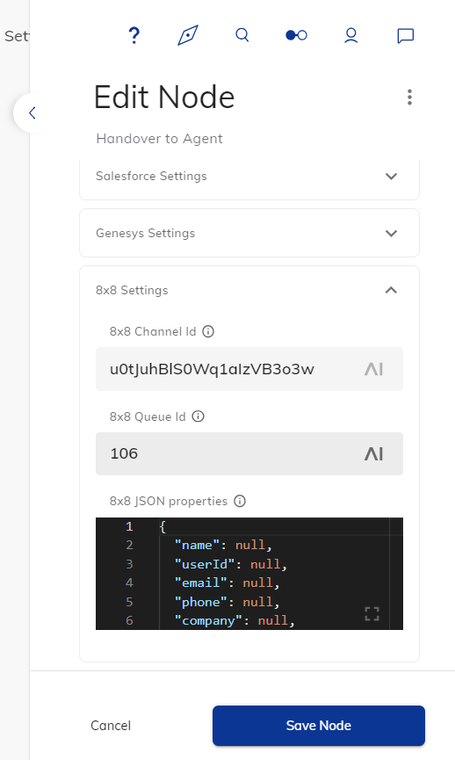
Task: Show info for 8x8 Channel Id
Action: coord(208,331)
